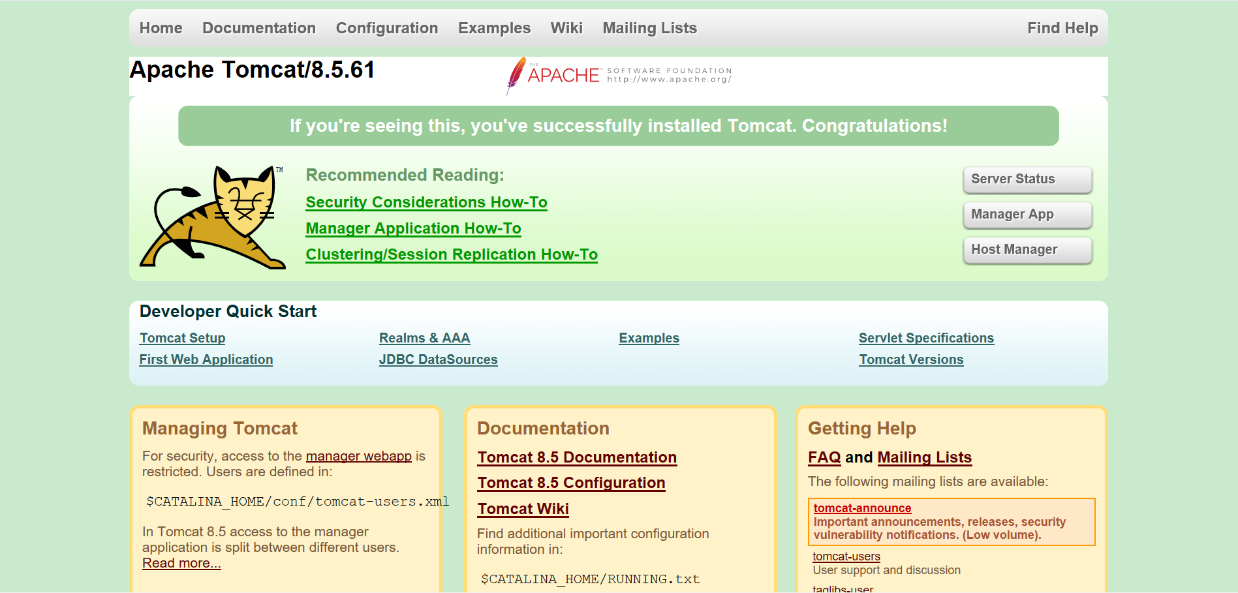Open Manager Application How-To link
Image resolution: width=1238 pixels, height=593 pixels.
(x=413, y=228)
